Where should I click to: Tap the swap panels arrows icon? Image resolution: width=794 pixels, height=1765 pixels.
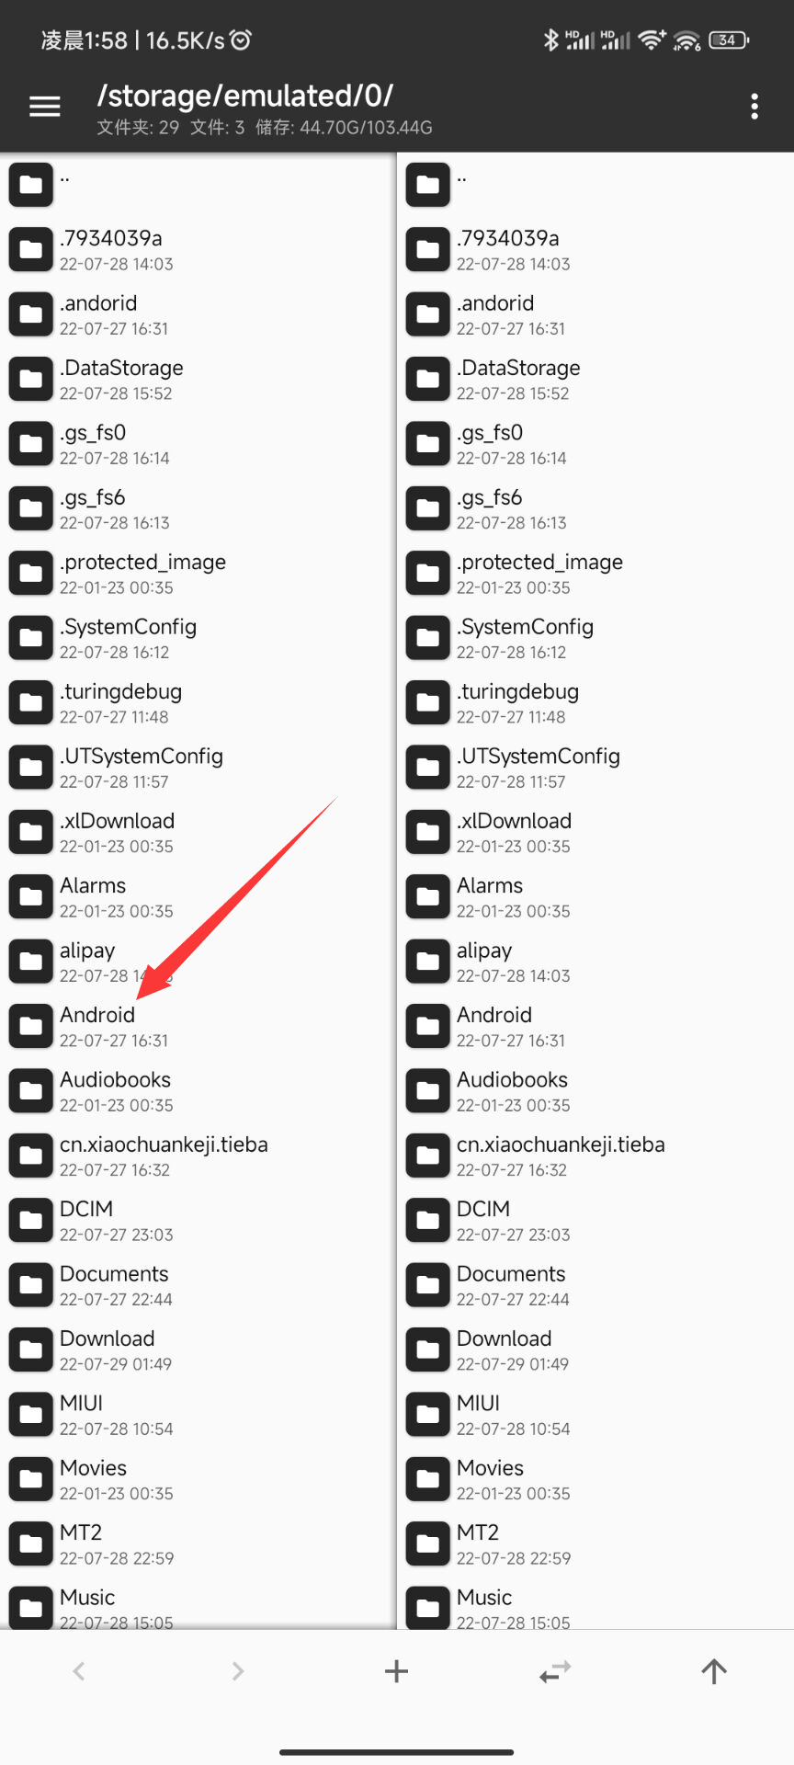click(555, 1670)
